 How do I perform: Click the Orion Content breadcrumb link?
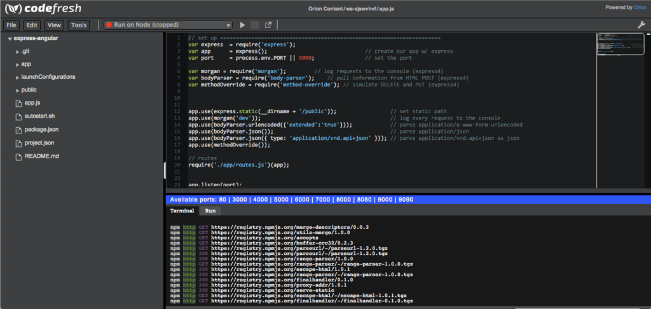pyautogui.click(x=326, y=9)
